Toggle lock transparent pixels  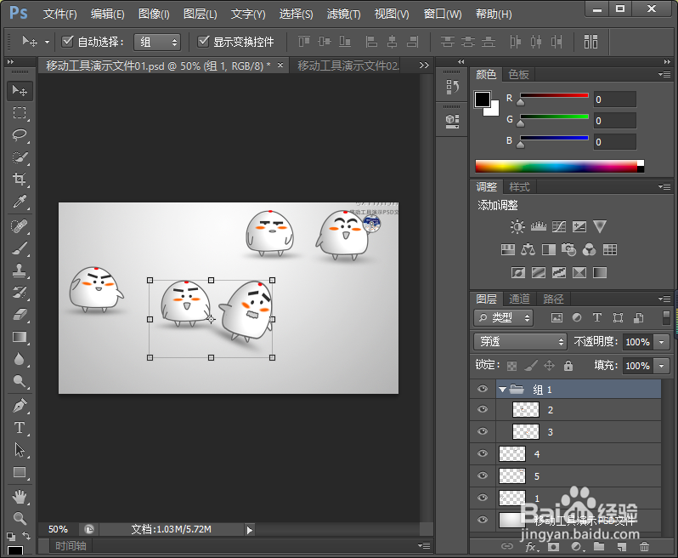tap(511, 367)
